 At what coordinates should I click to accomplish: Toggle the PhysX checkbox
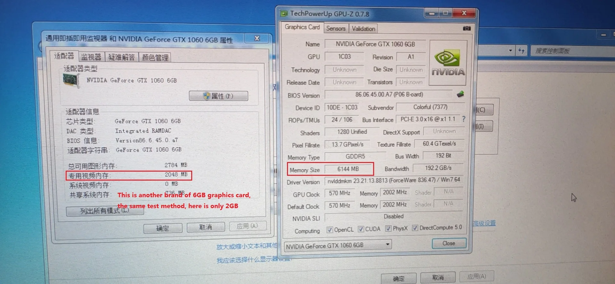tap(388, 229)
